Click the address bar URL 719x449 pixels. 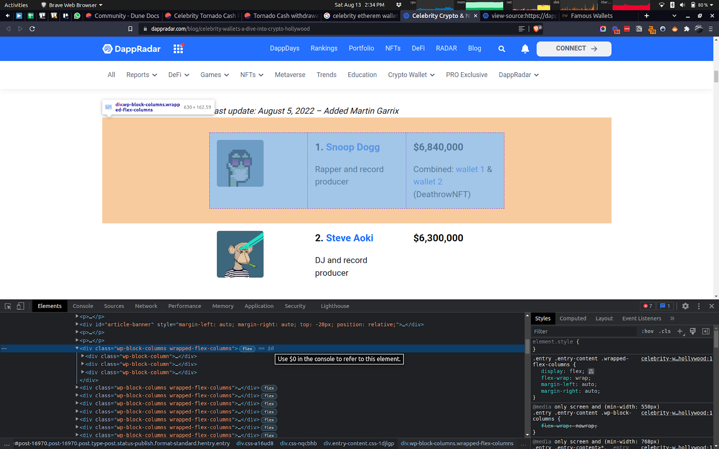(x=230, y=29)
